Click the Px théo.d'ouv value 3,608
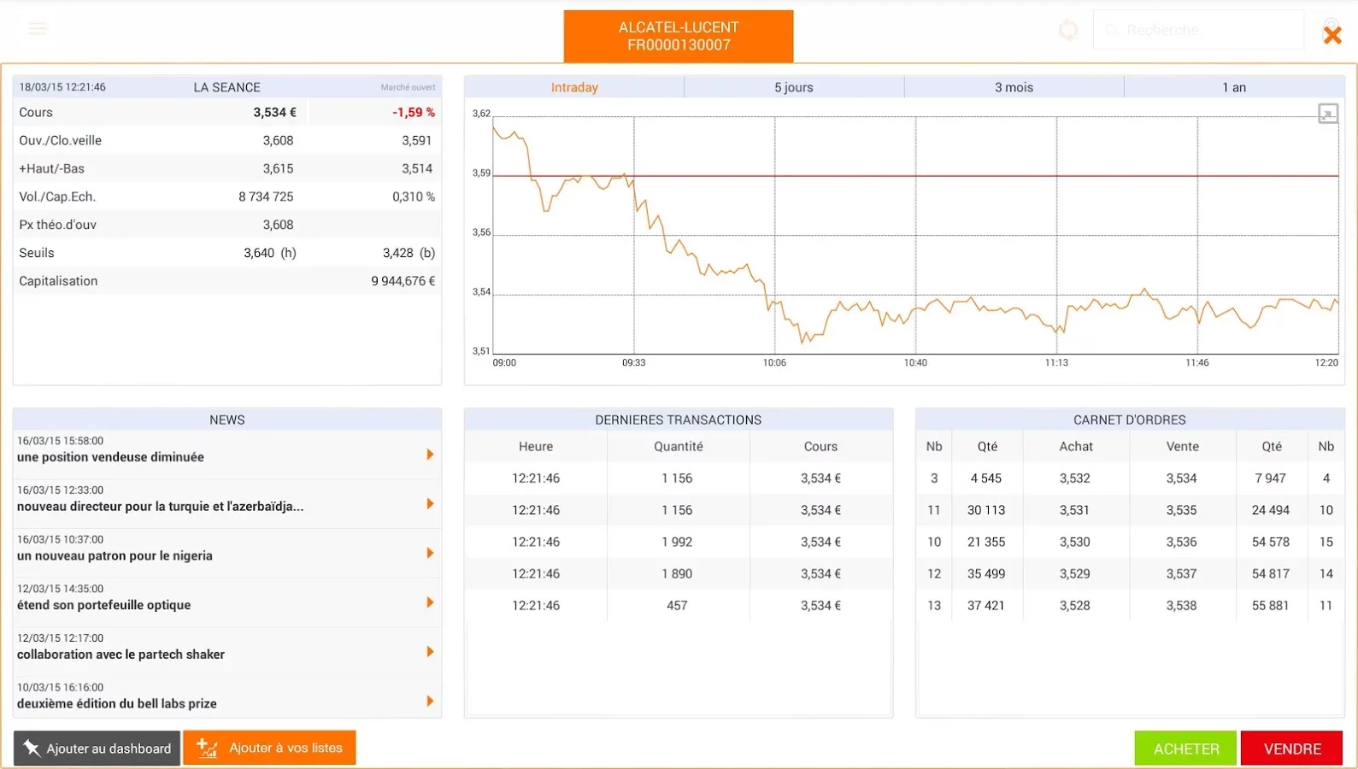 coord(278,225)
